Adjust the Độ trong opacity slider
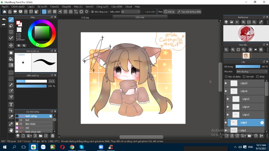 tap(248, 67)
